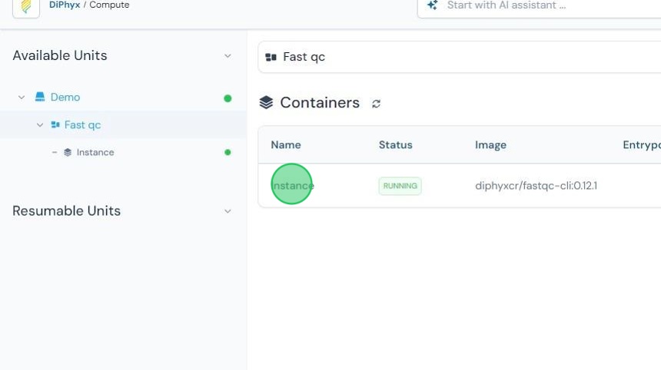Click the Available Units heading
The height and width of the screenshot is (370, 661).
tap(60, 55)
